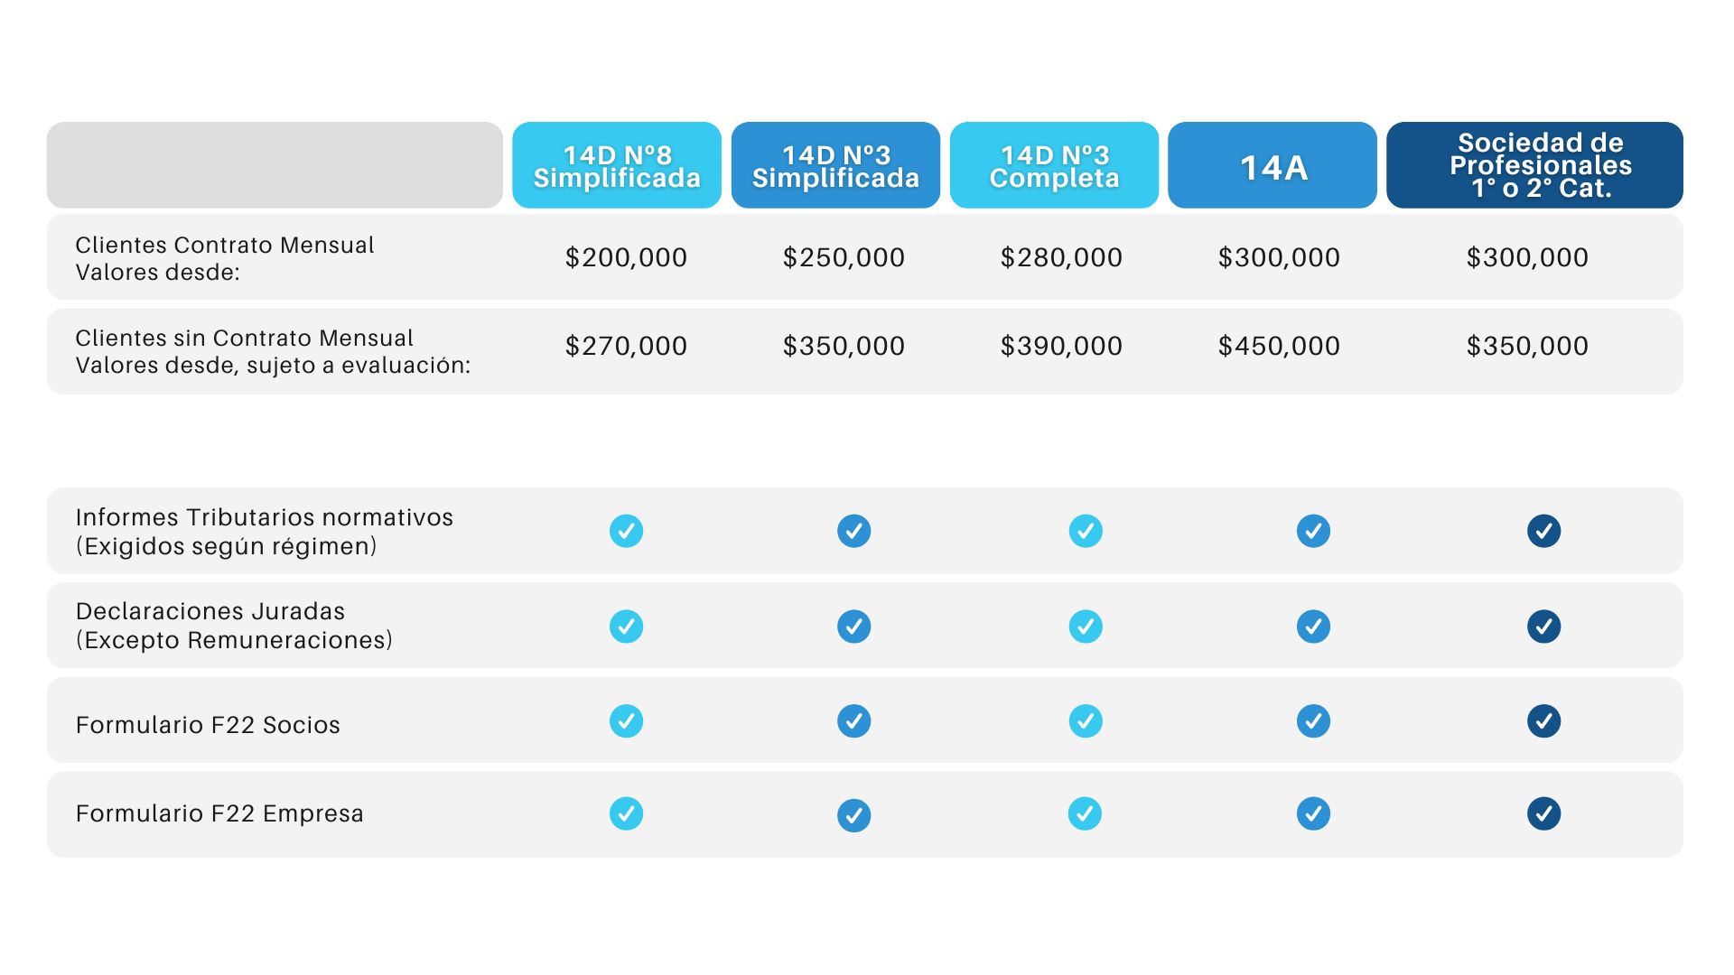Select the 14A column header

point(1273,166)
